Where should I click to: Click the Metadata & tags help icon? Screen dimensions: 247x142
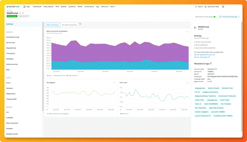[x=211, y=63]
